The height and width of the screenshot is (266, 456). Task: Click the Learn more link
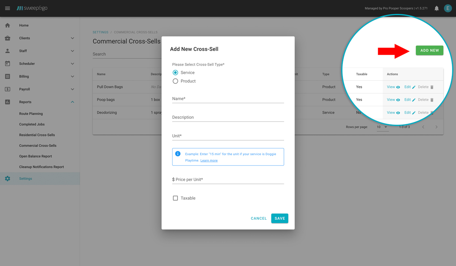coord(209,161)
